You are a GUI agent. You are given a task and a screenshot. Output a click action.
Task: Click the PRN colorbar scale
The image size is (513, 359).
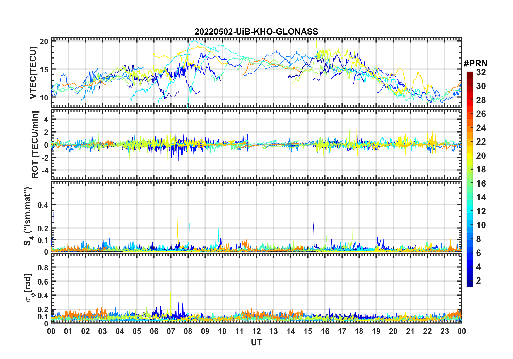(x=470, y=179)
